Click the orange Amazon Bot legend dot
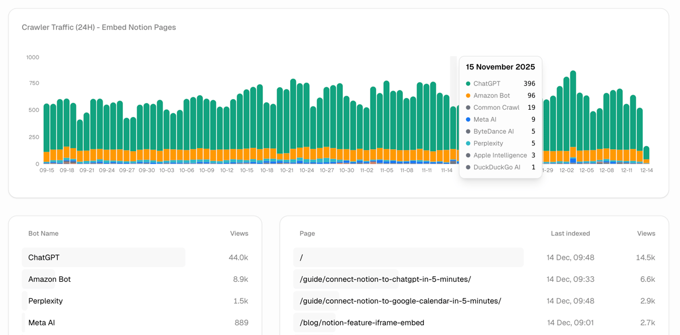Image resolution: width=680 pixels, height=335 pixels. (468, 96)
